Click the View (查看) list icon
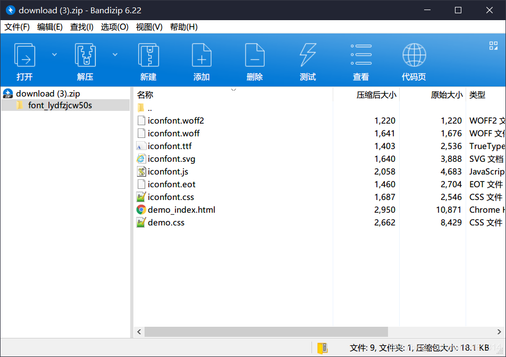 click(x=361, y=55)
